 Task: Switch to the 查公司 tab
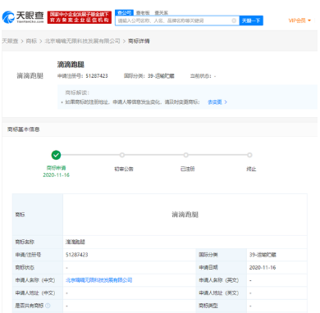tap(125, 13)
